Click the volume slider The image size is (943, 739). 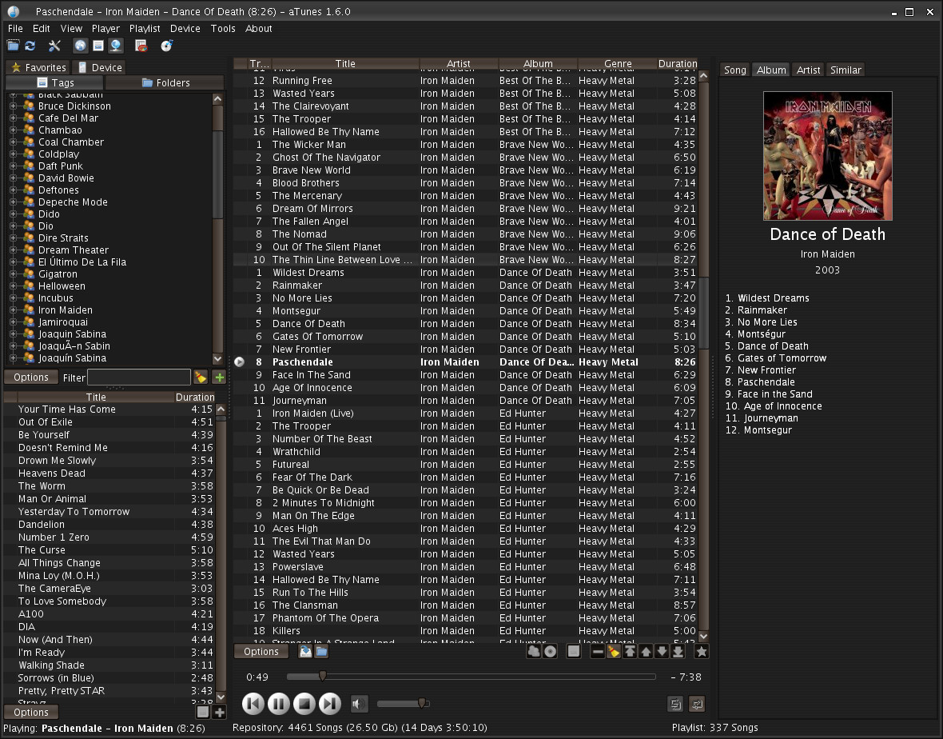(403, 704)
